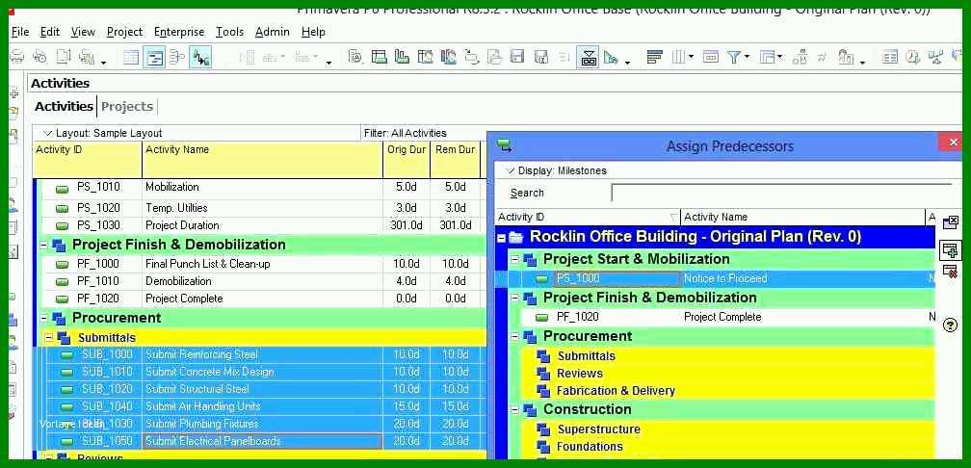Select the Fabrication & Delivery band in dialog
The width and height of the screenshot is (971, 468).
tap(727, 391)
